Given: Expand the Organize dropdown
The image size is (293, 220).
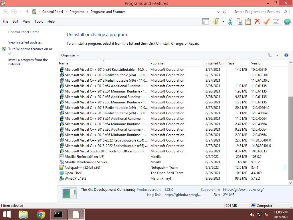Looking at the screenshot, I should click(70, 55).
